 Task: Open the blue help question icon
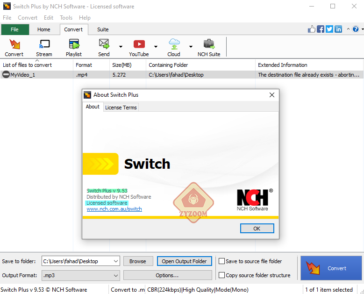356,29
